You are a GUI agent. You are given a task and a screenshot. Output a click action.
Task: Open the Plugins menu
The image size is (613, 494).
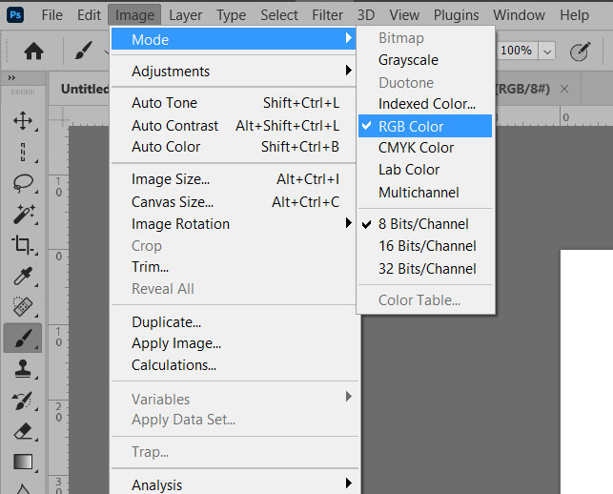[x=456, y=15]
